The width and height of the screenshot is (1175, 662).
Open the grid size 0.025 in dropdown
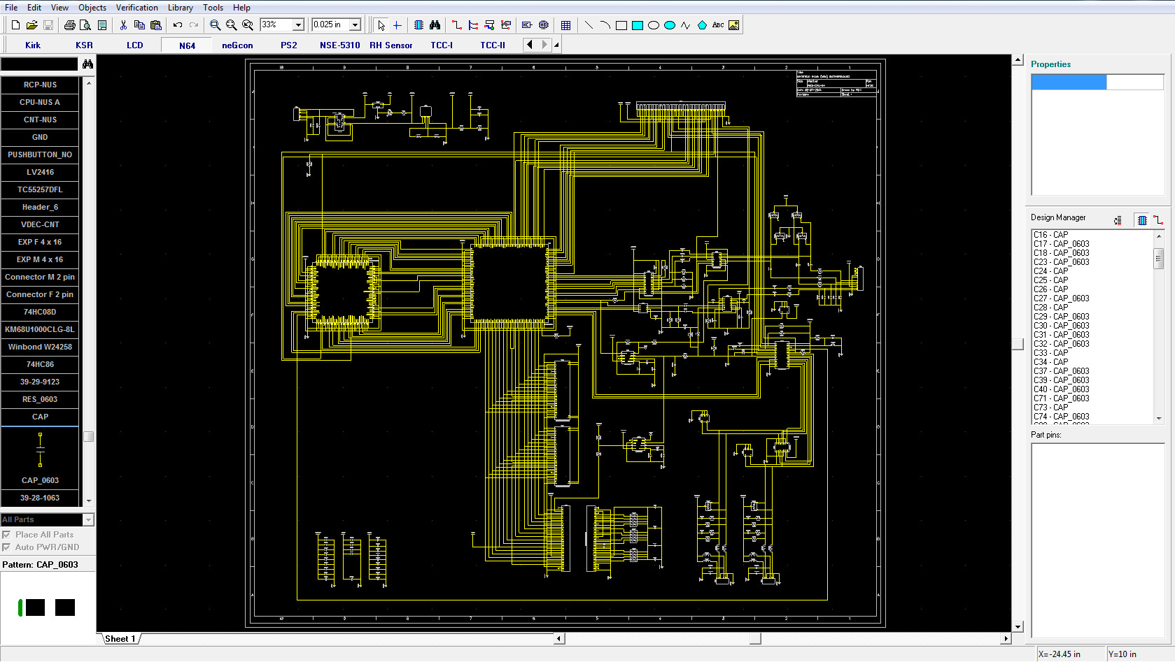[x=355, y=25]
